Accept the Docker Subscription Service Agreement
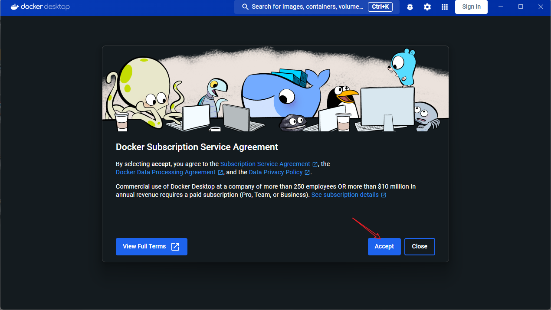This screenshot has width=551, height=310. point(384,247)
